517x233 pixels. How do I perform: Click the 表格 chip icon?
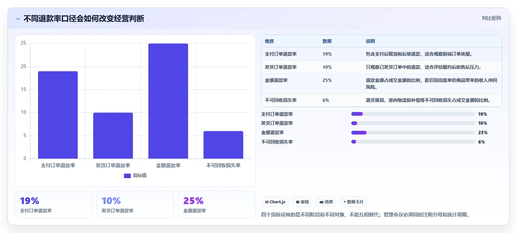(298, 202)
